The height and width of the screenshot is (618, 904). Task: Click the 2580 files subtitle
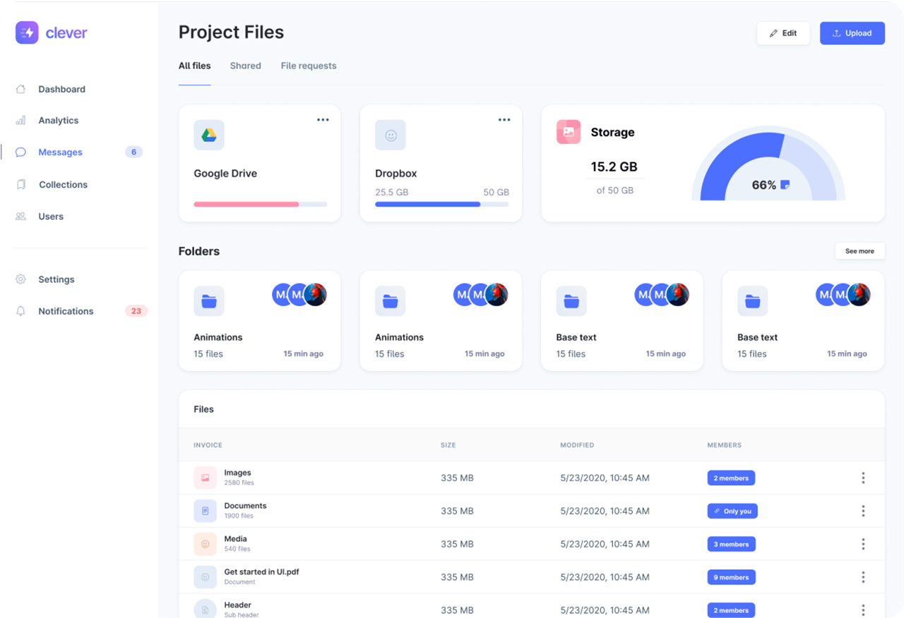[239, 483]
